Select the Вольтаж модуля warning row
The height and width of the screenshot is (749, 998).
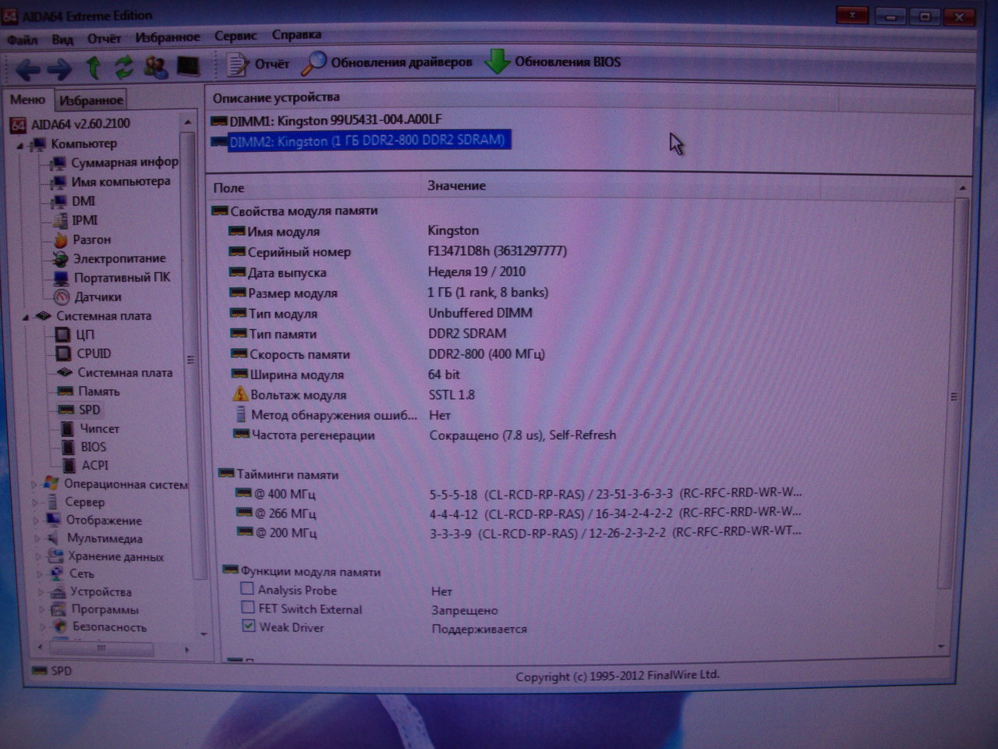(x=354, y=395)
